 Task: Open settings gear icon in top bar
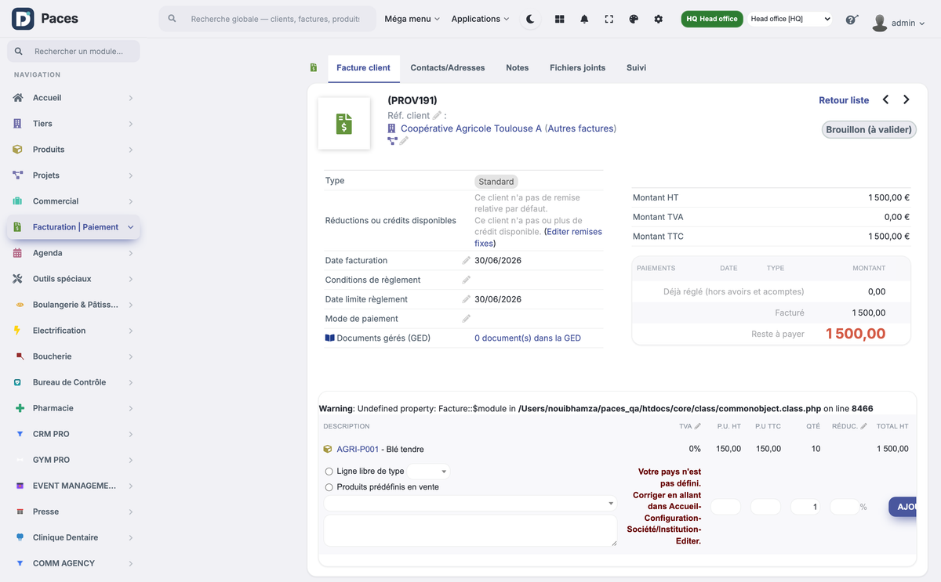[x=659, y=19]
